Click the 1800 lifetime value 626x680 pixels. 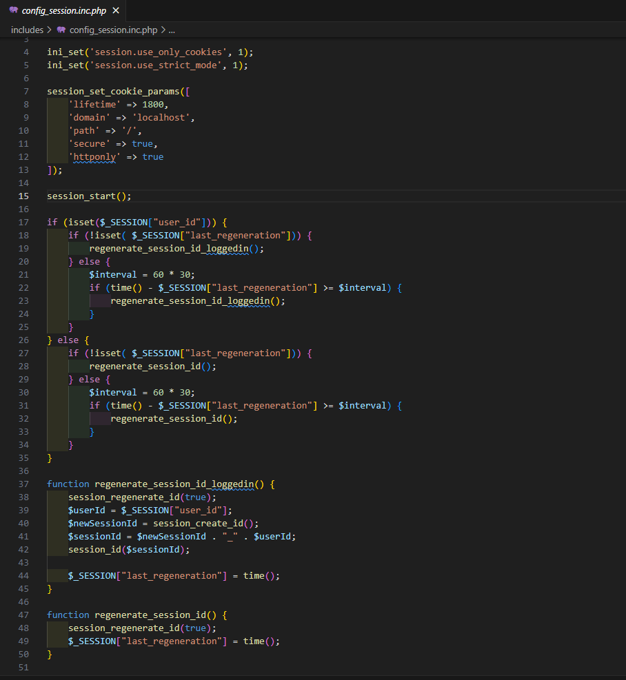point(154,105)
